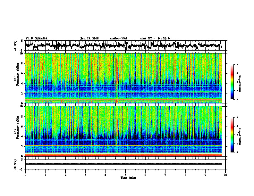
Task: Click the "4" tick on the time axis
Action: (106, 175)
